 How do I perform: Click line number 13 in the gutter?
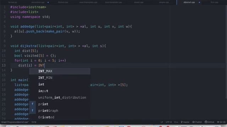[x=4, y=65]
